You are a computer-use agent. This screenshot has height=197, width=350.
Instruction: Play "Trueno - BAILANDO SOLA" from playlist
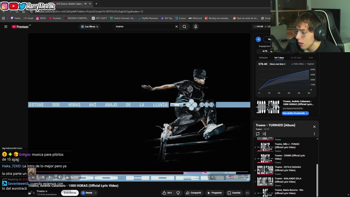(285, 182)
